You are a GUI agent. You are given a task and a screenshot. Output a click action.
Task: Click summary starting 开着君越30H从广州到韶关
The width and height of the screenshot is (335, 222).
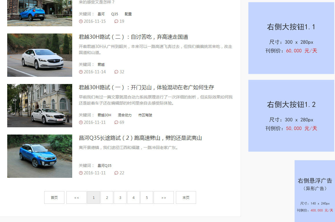point(156,50)
